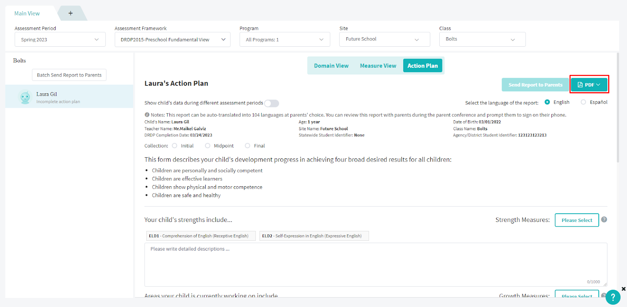Viewport: 627px width, 307px height.
Task: Choose the Initial collection radio button
Action: coord(175,146)
